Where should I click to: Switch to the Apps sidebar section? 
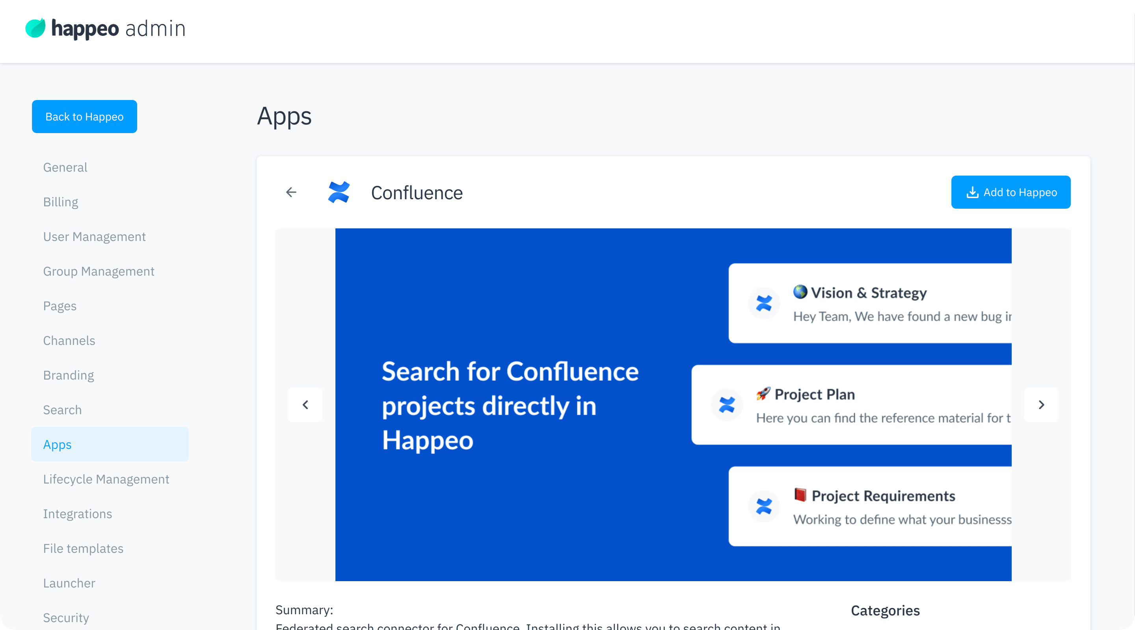pos(57,444)
